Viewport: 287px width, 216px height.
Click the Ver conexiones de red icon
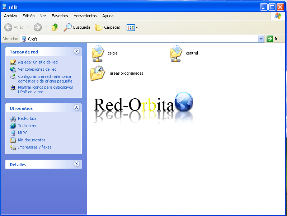coord(13,69)
